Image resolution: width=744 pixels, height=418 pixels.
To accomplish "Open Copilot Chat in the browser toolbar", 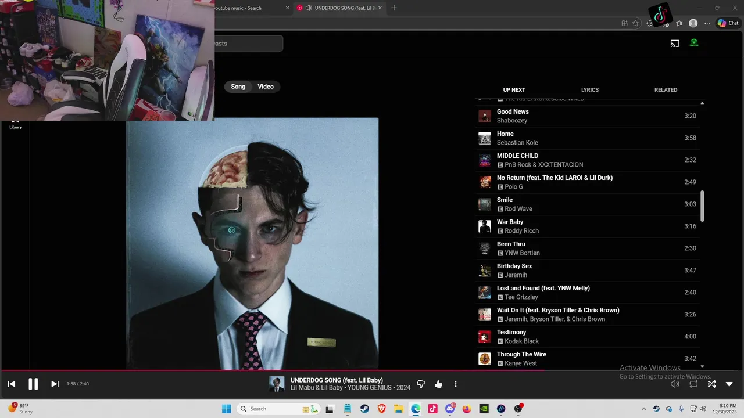I will point(728,23).
